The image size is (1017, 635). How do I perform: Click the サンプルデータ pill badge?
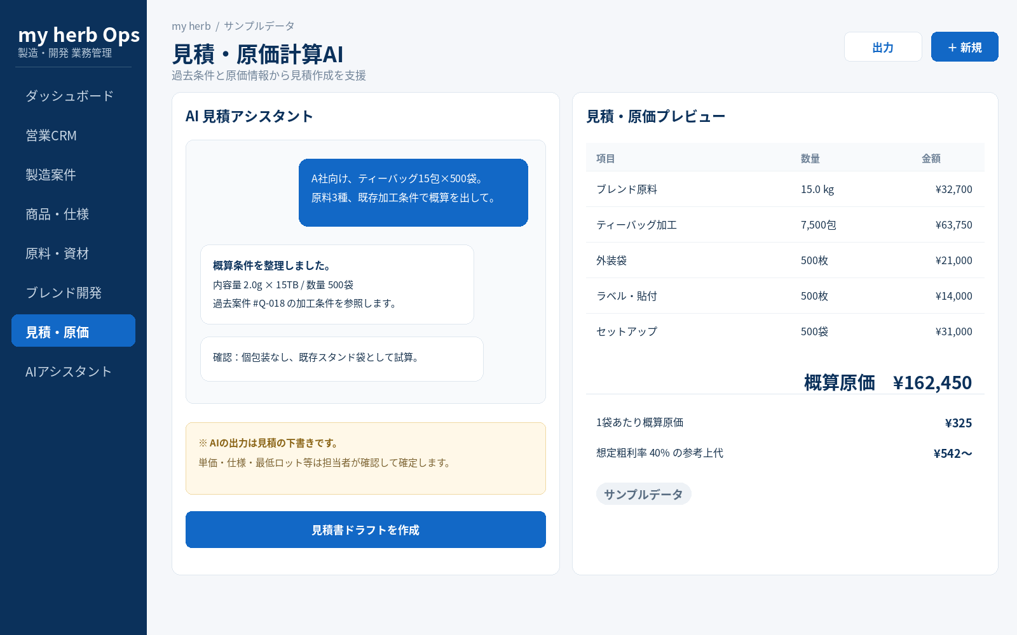coord(643,494)
